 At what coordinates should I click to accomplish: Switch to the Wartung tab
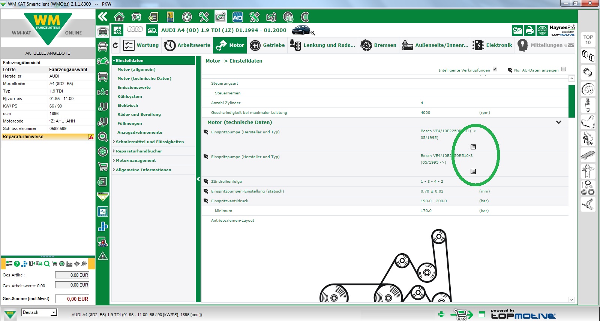click(141, 45)
